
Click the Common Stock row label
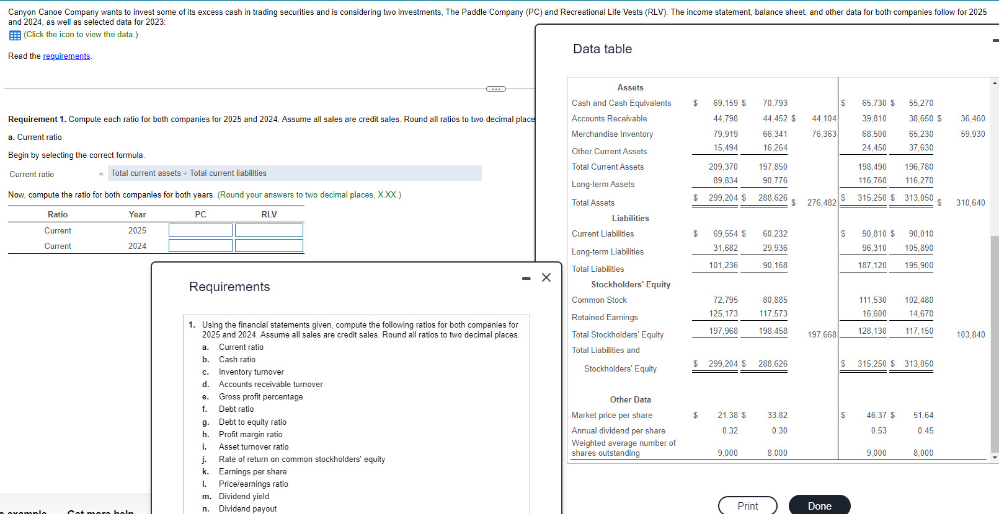point(599,300)
